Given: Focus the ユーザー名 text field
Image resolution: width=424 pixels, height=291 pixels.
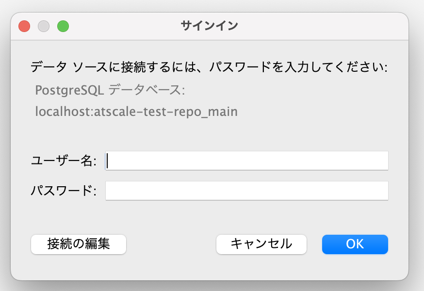Looking at the screenshot, I should pos(246,161).
